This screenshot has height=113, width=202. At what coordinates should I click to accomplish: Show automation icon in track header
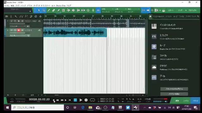pyautogui.click(x=21, y=16)
